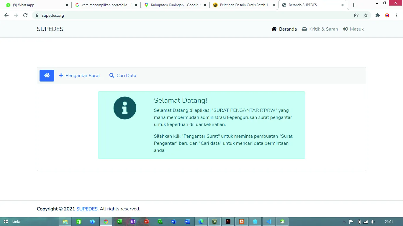Viewport: 403px width, 226px height.
Task: Open the Extensions puzzle icon
Action: click(378, 15)
